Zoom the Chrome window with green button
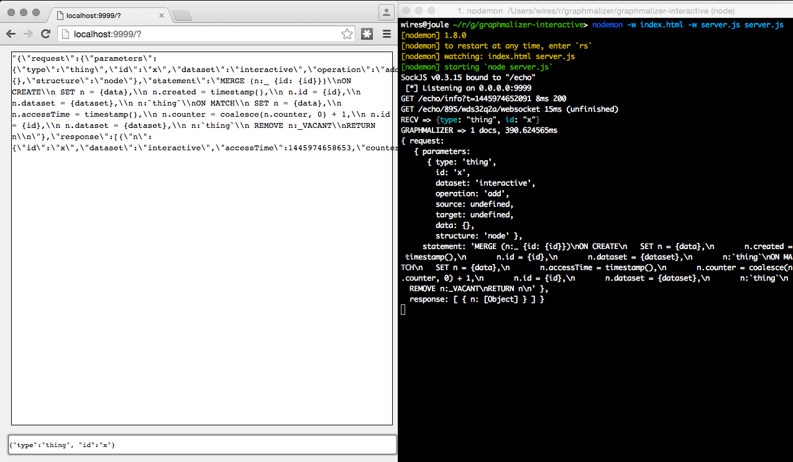Viewport: 793px width, 462px height. [35, 12]
